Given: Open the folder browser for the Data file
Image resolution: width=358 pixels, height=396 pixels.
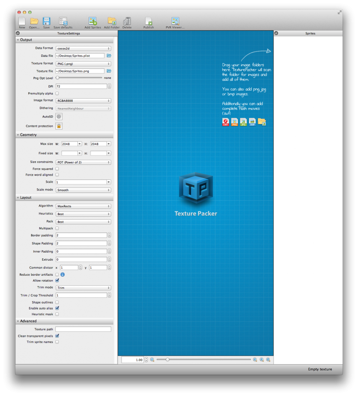Looking at the screenshot, I should coord(109,55).
